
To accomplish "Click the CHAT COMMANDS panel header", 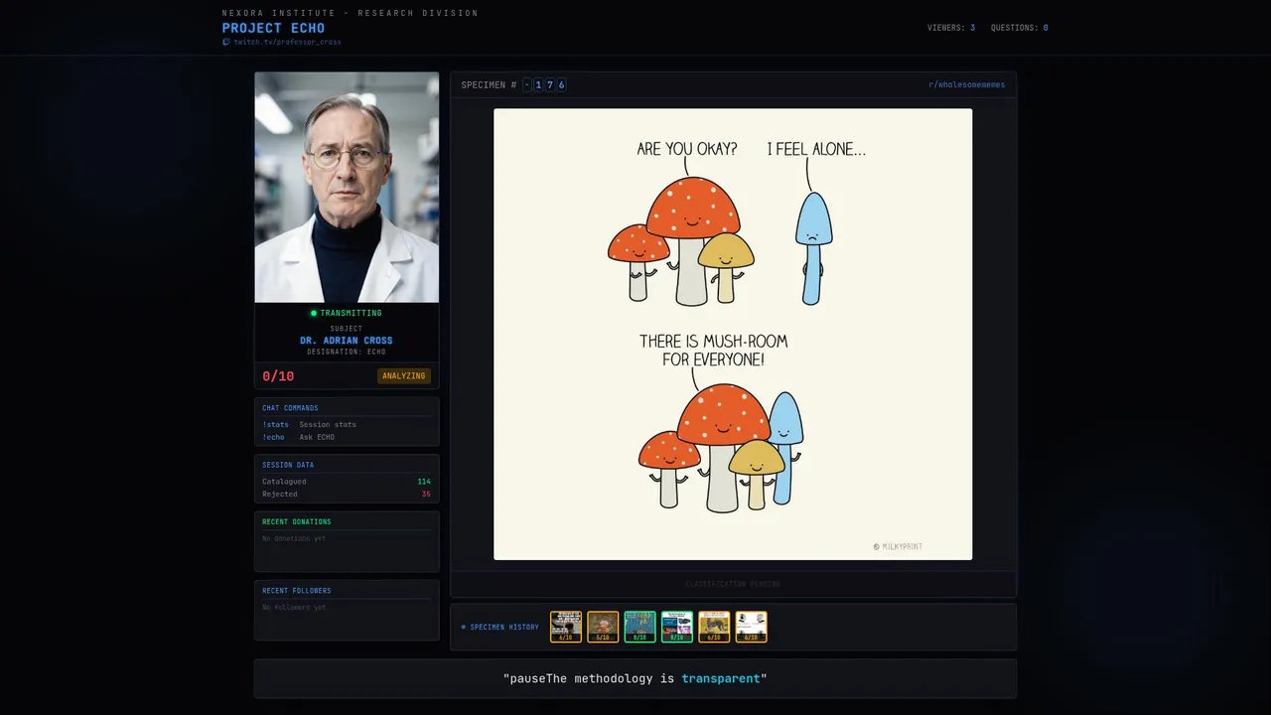I will pyautogui.click(x=290, y=408).
